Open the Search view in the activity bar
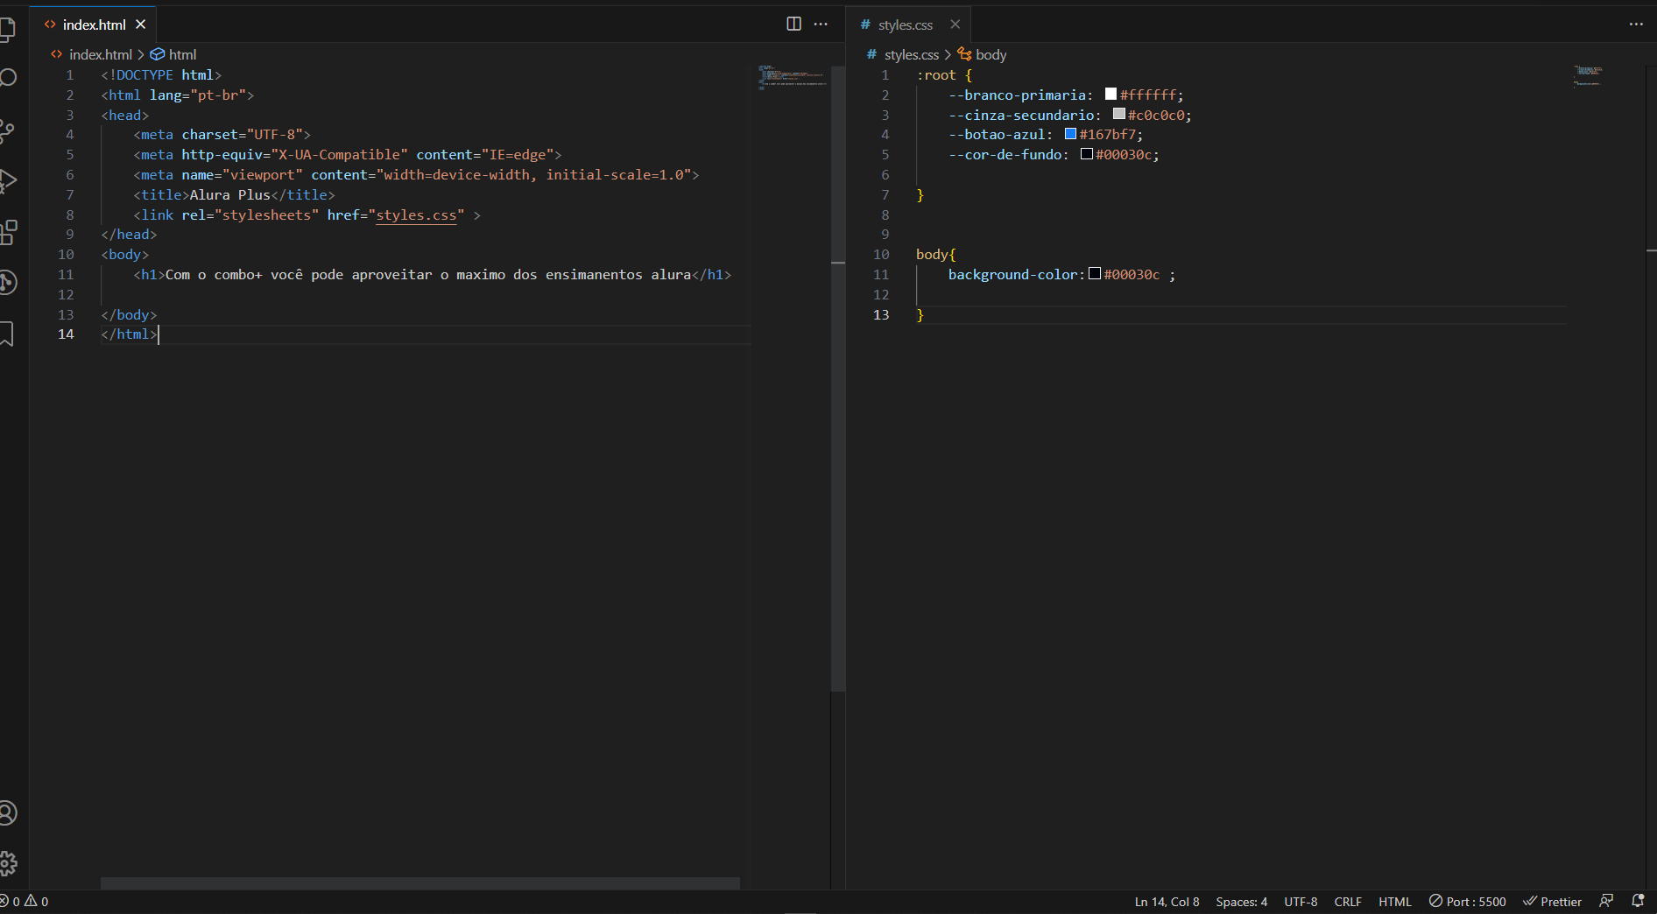The width and height of the screenshot is (1657, 914). (x=7, y=79)
